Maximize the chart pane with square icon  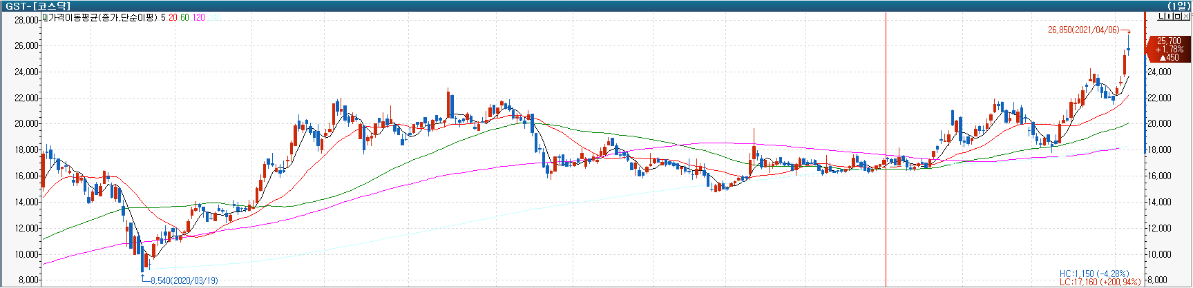click(x=1178, y=17)
